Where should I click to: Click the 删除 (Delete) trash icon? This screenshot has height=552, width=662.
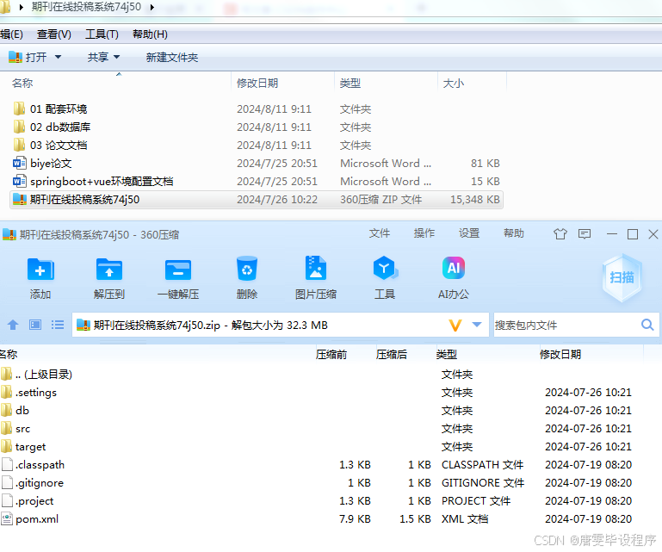pos(247,268)
